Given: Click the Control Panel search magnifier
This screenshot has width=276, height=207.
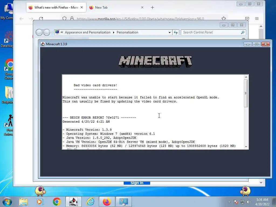Looking at the screenshot, I should point(243,32).
